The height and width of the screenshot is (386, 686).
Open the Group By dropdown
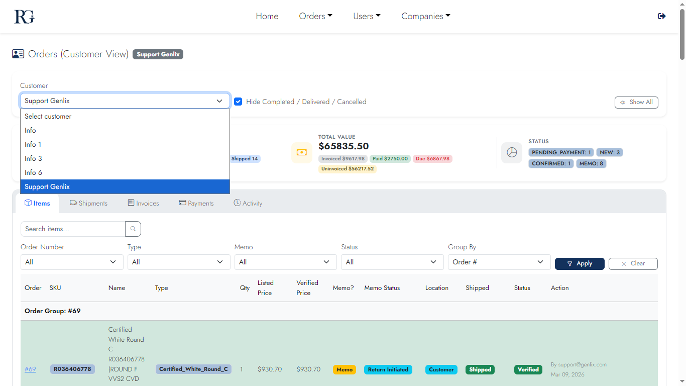(x=499, y=262)
